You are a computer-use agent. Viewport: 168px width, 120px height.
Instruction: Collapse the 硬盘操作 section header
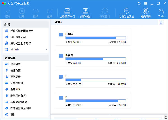[x=25, y=58]
